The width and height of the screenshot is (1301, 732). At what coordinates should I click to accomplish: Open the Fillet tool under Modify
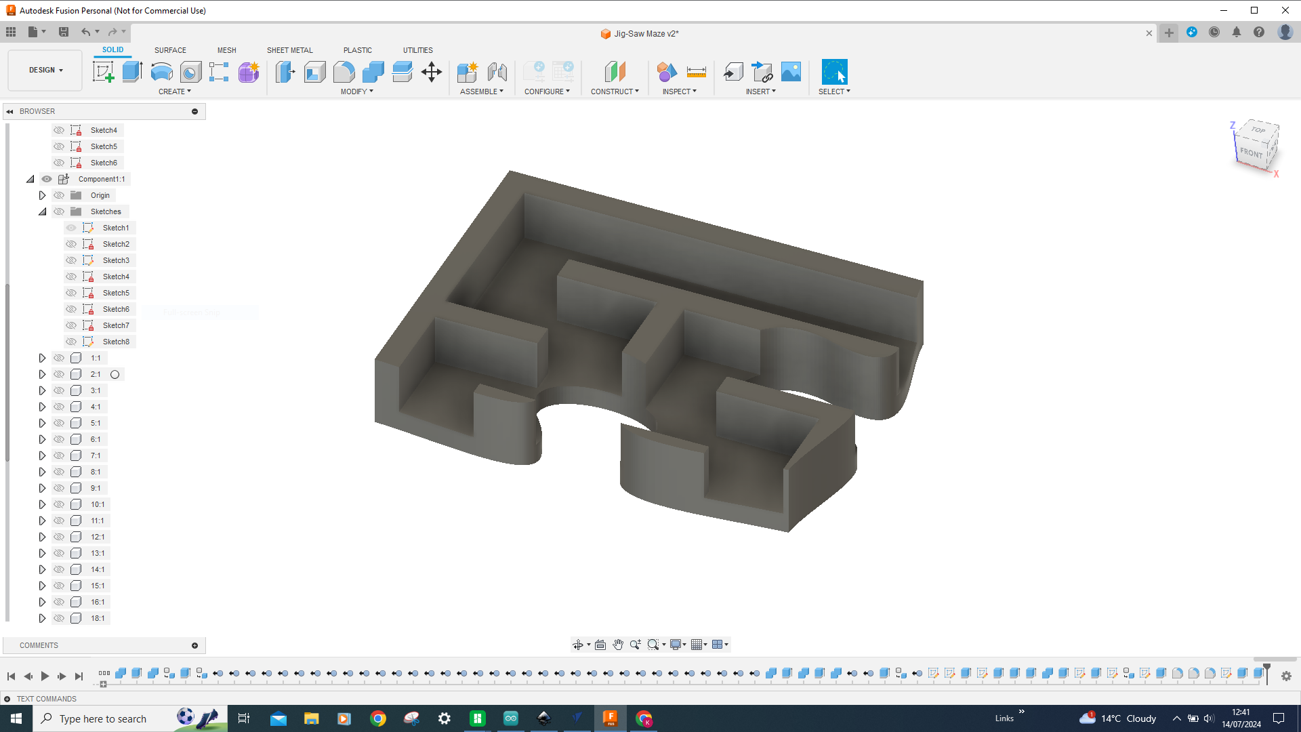(344, 71)
